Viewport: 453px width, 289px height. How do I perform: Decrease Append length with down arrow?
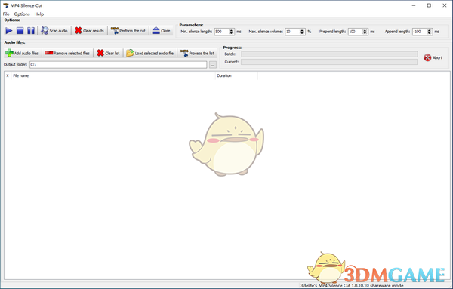[430, 33]
